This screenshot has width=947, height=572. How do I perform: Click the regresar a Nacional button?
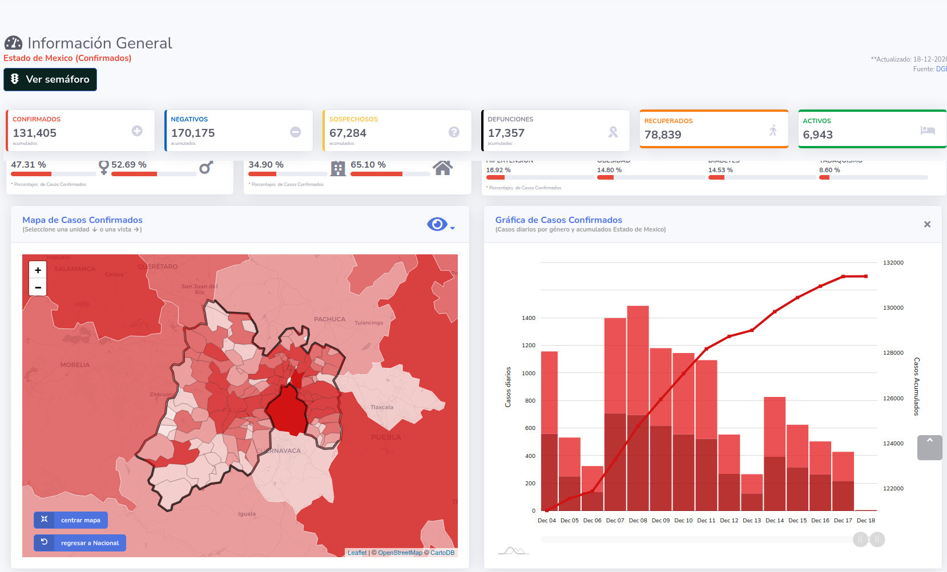pos(80,543)
